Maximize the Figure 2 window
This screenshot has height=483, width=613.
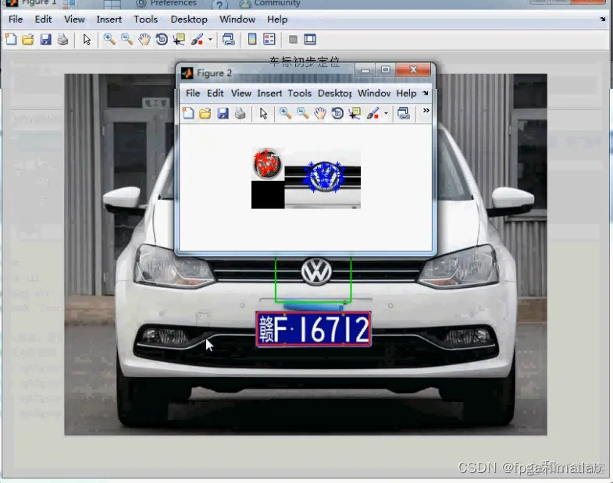coord(386,70)
